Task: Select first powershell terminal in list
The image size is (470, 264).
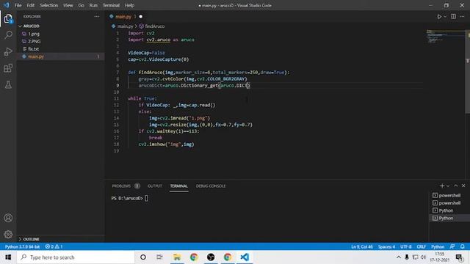Action: (x=449, y=195)
